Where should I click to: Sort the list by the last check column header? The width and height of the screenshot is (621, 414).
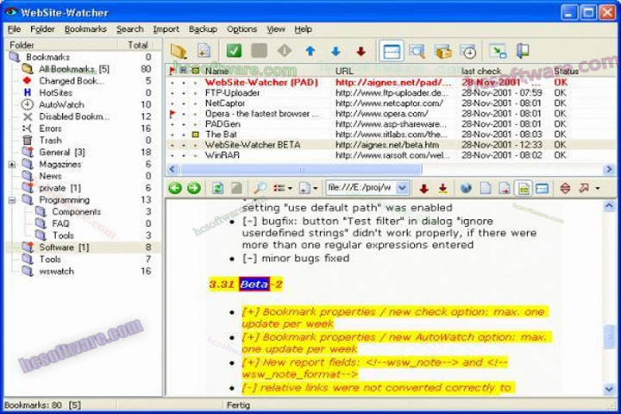[505, 71]
